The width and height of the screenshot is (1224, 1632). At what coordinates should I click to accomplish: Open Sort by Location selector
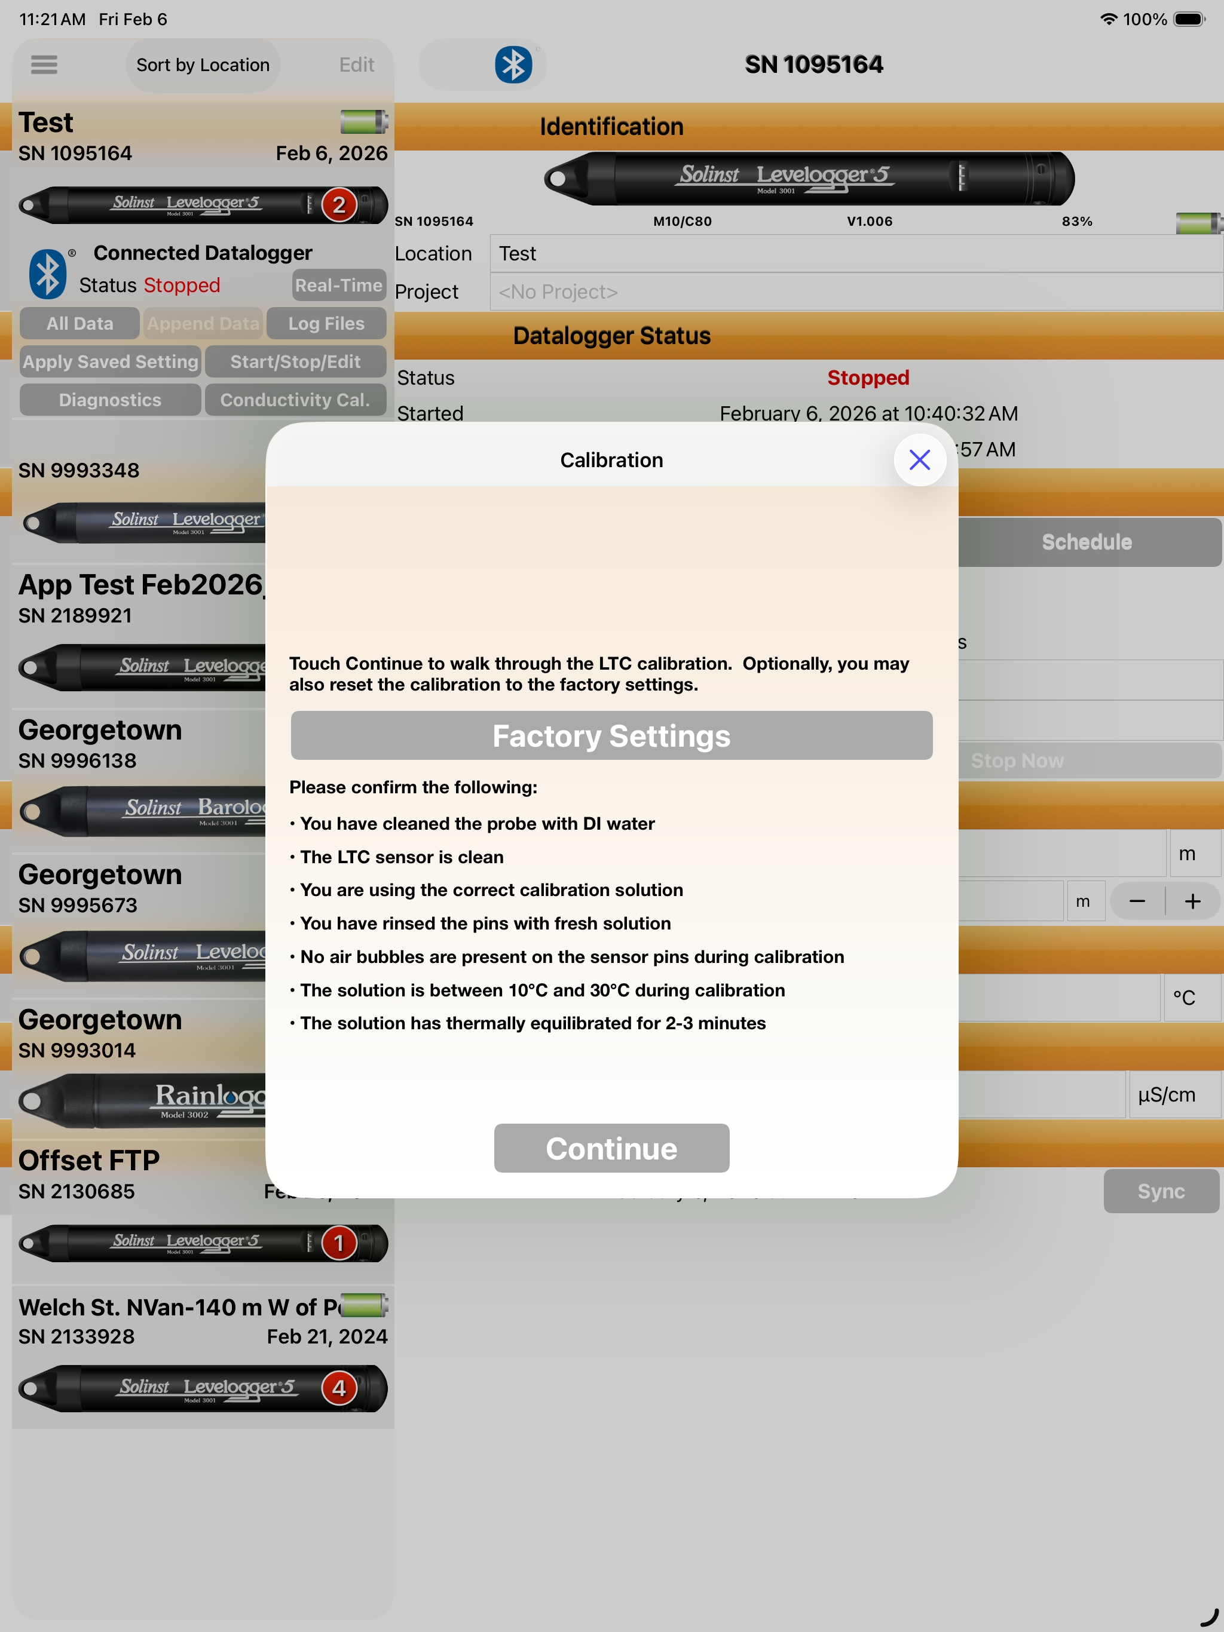coord(202,65)
